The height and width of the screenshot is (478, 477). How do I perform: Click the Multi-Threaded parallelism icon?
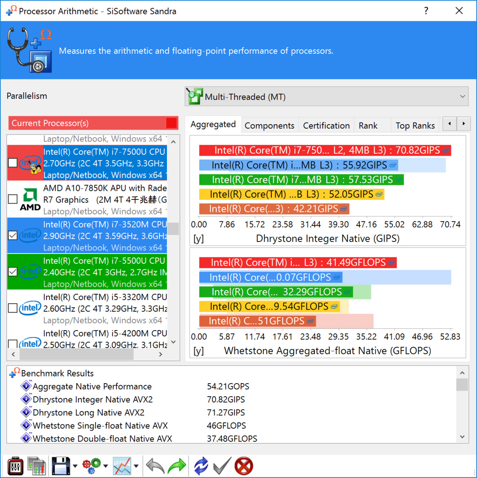[195, 96]
